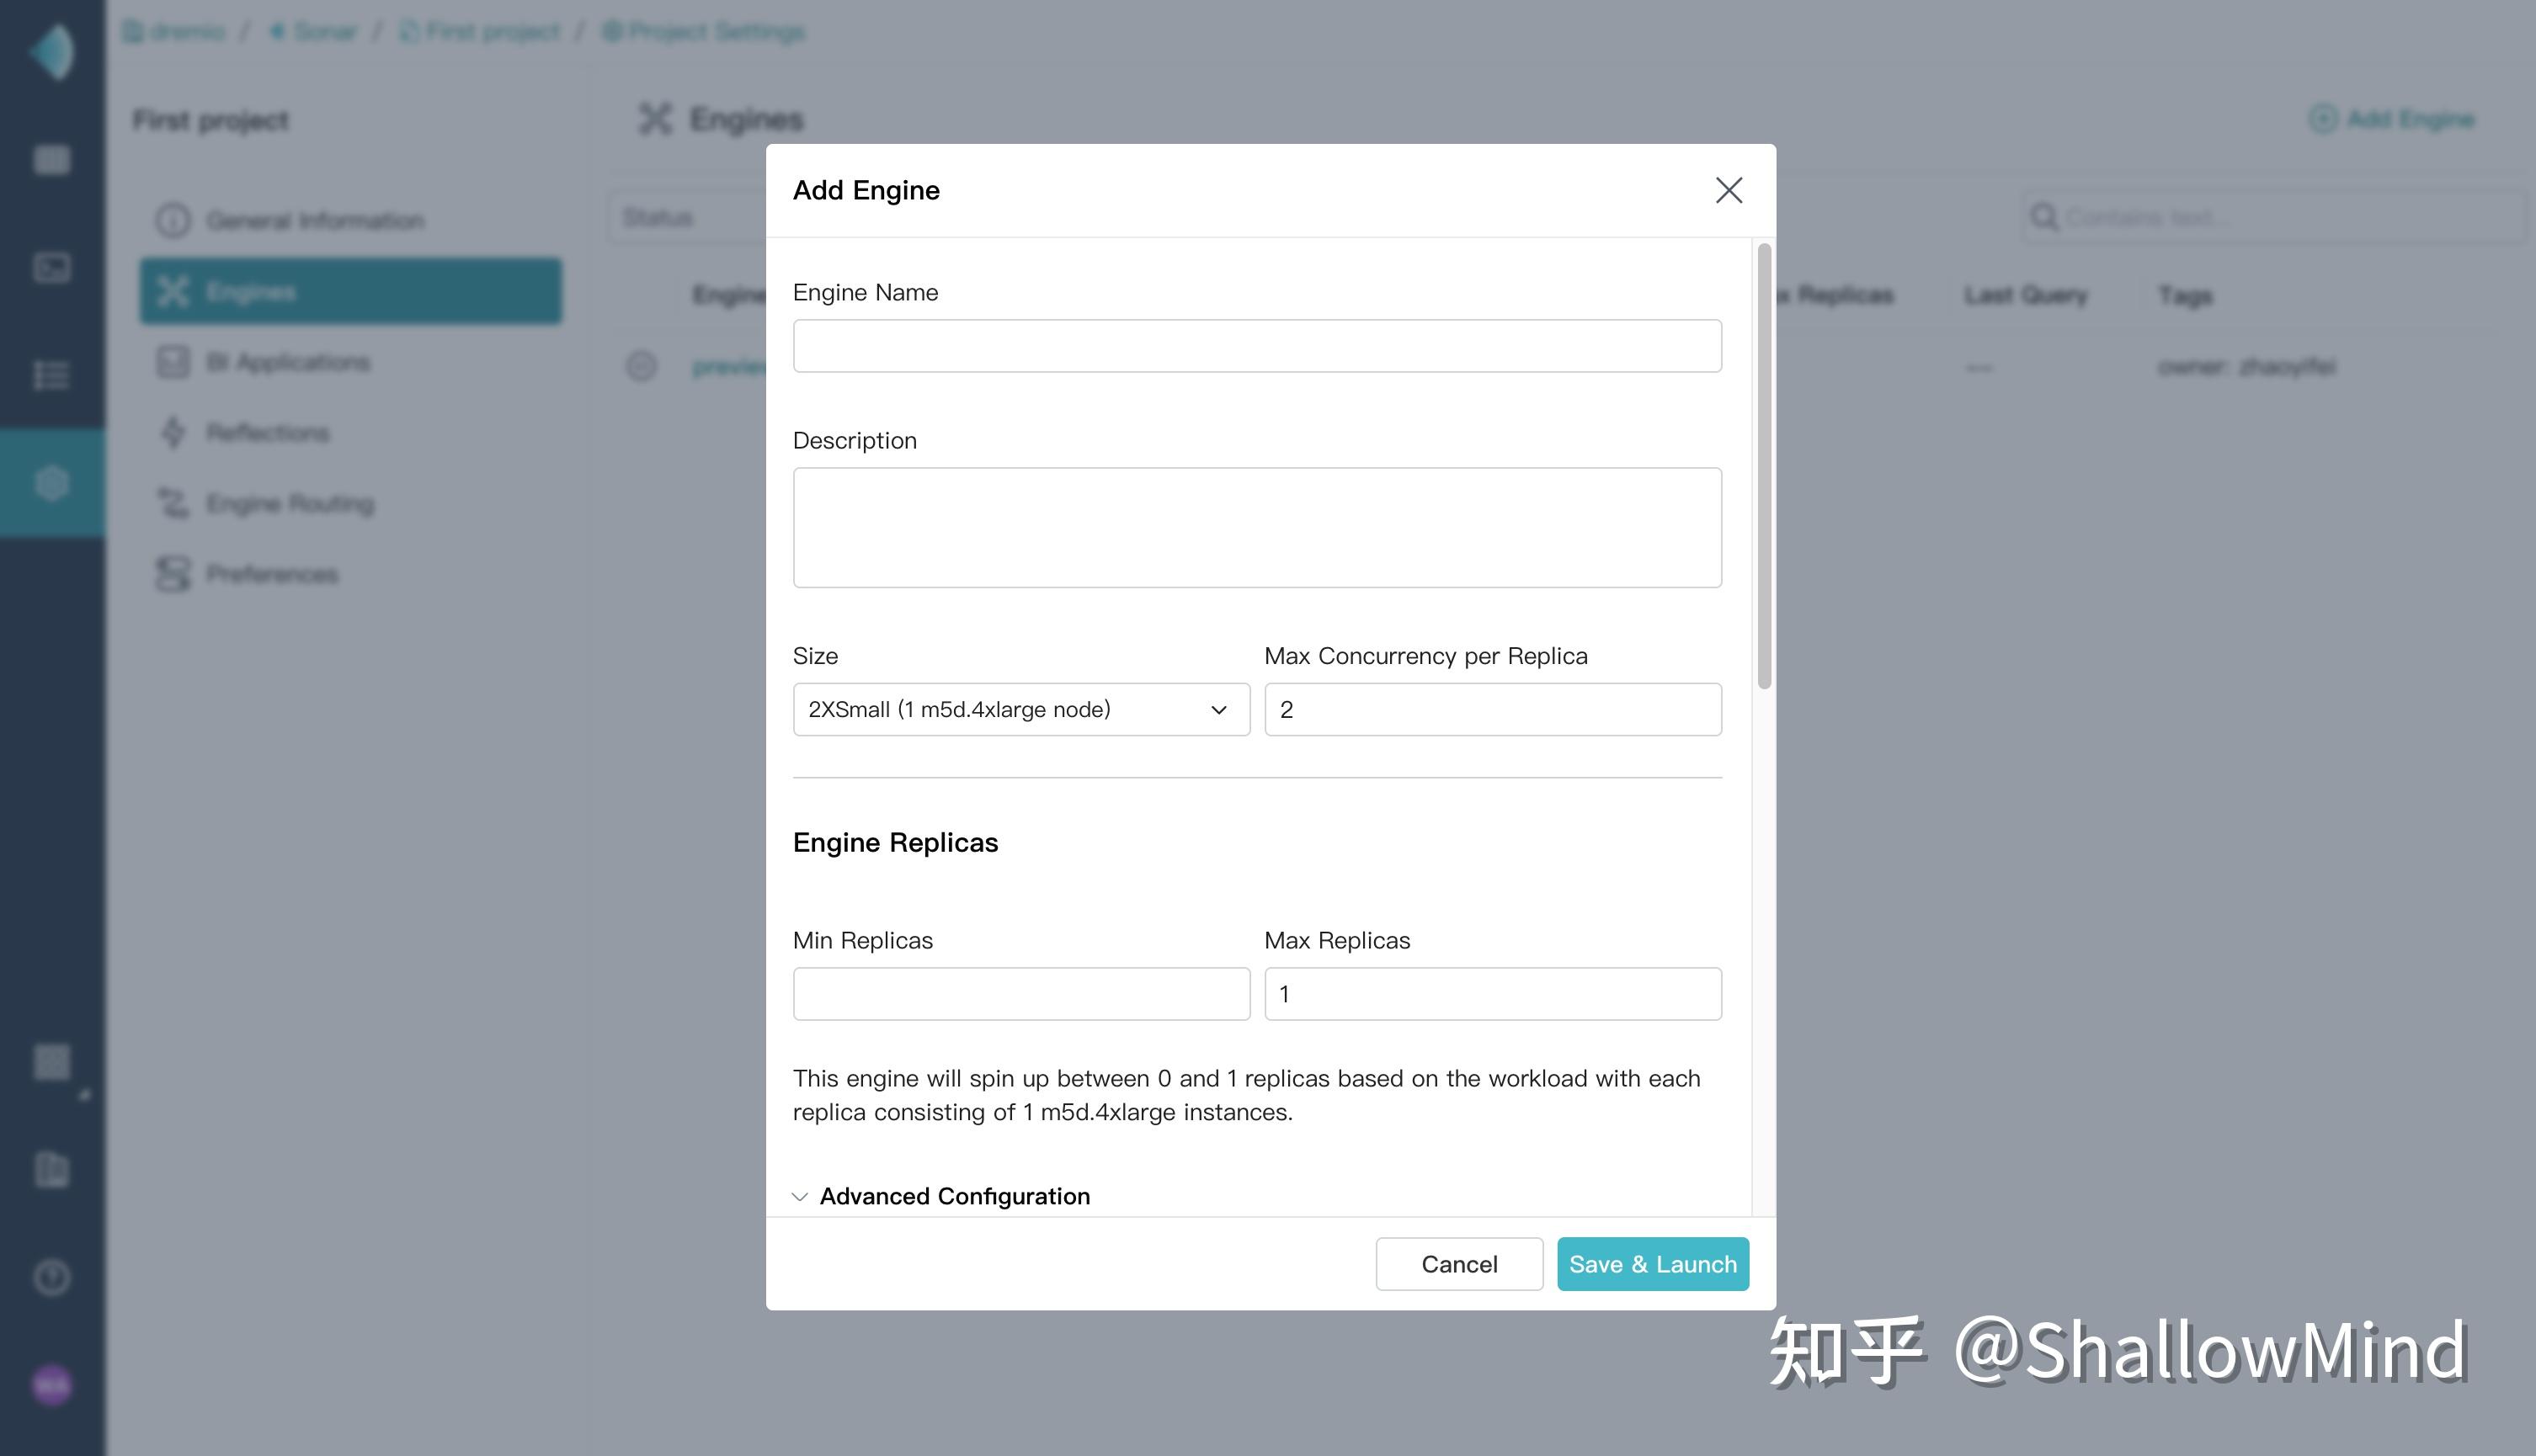Expand the Advanced Configuration section

[x=940, y=1196]
